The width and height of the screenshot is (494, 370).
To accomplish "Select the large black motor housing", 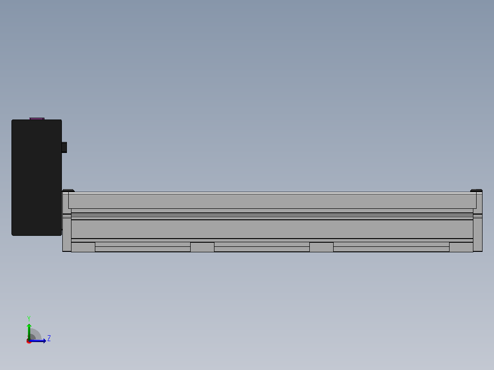I will coord(37,178).
